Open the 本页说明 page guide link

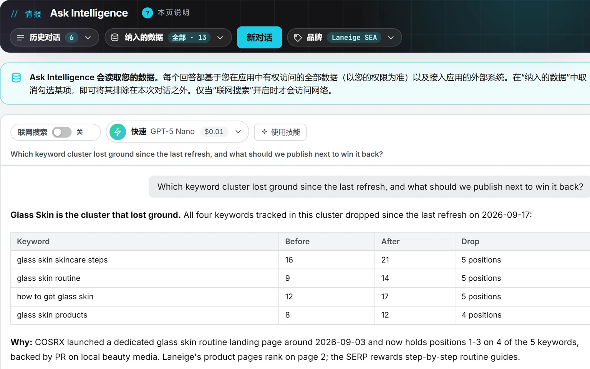click(x=174, y=13)
